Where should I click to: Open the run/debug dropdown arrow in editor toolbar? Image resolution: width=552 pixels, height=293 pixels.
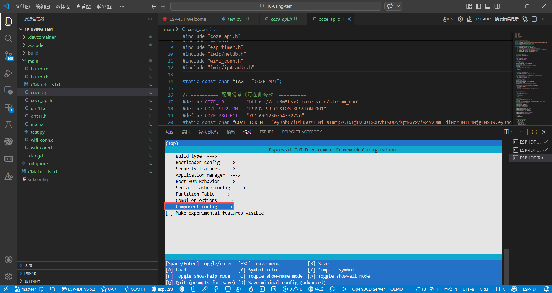(x=452, y=19)
